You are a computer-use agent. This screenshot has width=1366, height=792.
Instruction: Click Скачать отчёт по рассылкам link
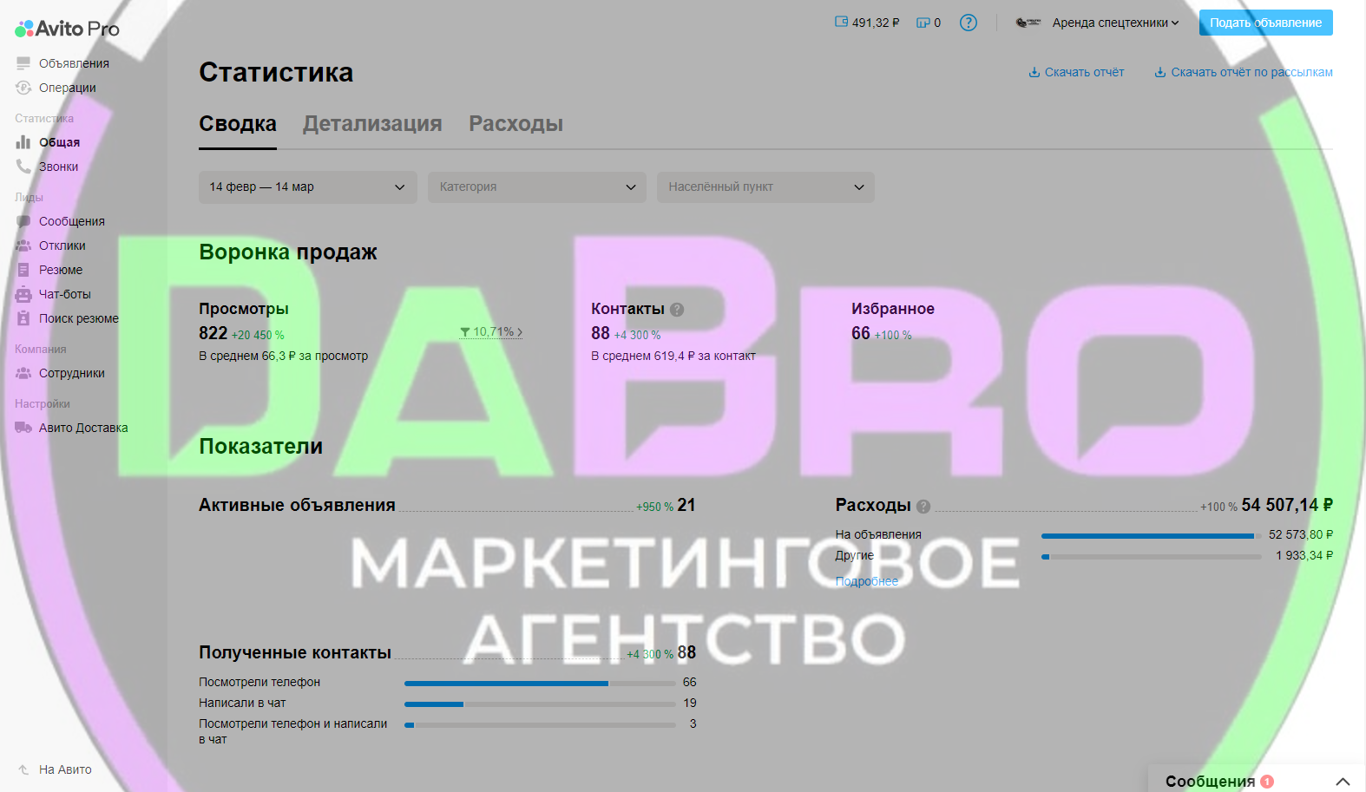[x=1251, y=72]
